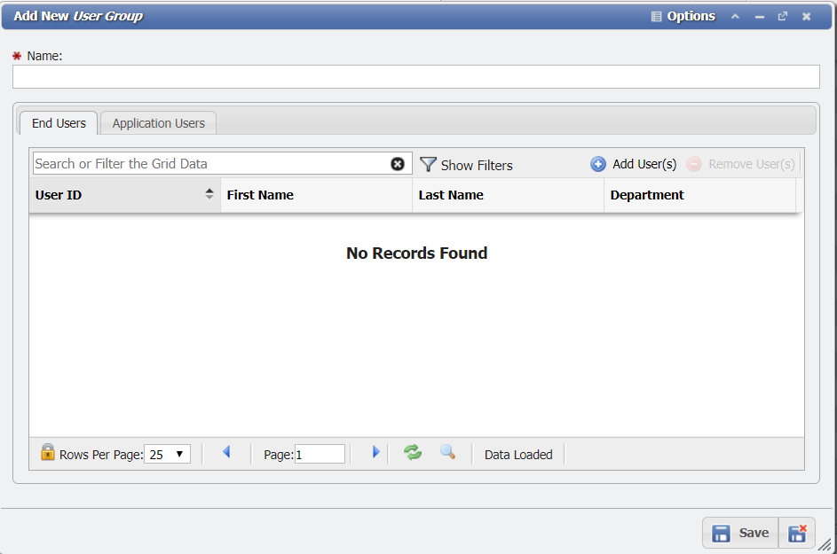Click inside the Name input field
The height and width of the screenshot is (554, 837).
coord(416,76)
